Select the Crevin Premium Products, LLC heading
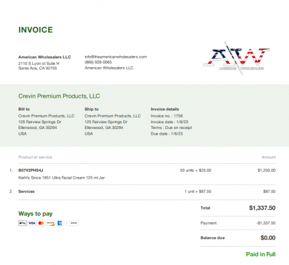Screen dimensions: 289x265 pos(59,96)
